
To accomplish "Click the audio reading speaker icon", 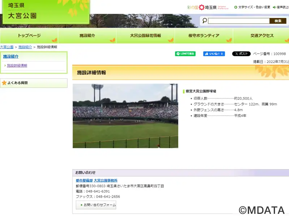I will tap(275, 7).
